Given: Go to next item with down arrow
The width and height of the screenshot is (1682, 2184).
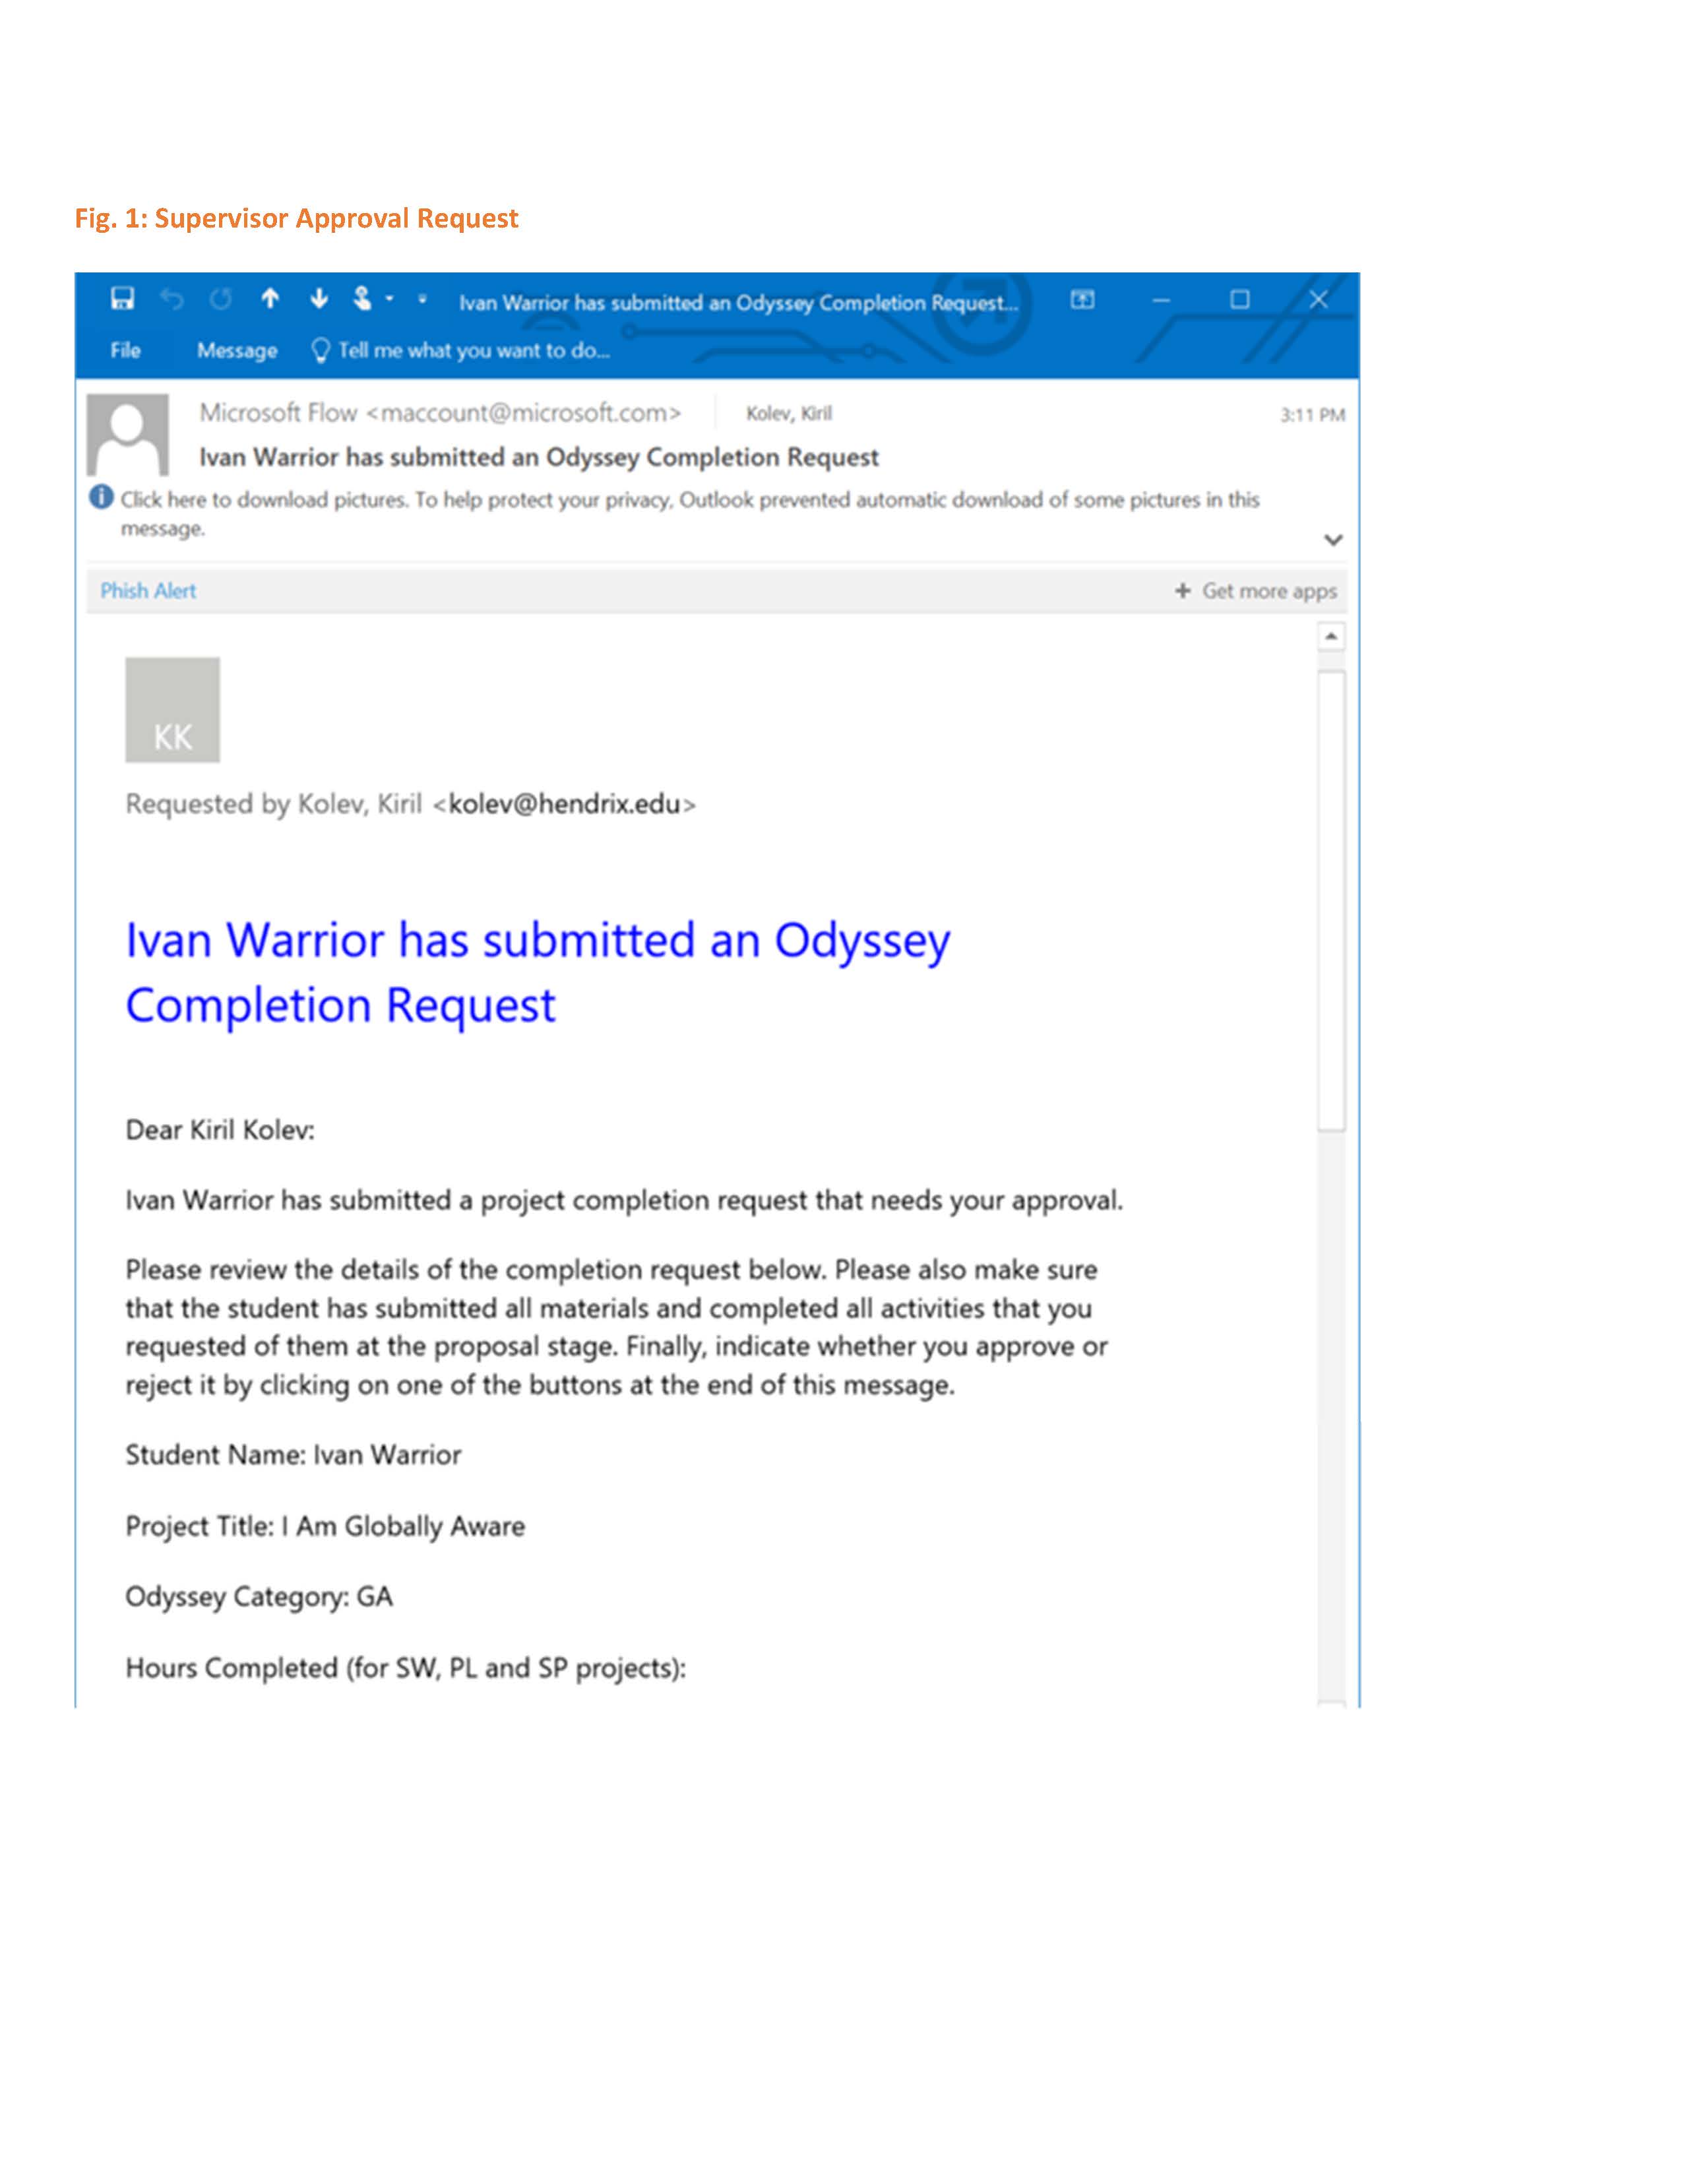Looking at the screenshot, I should click(319, 298).
